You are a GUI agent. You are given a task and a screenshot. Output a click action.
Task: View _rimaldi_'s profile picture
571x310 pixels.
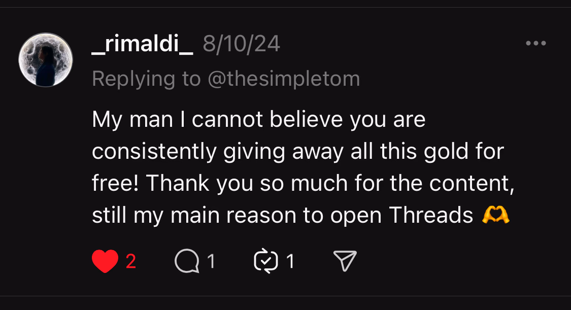point(45,59)
